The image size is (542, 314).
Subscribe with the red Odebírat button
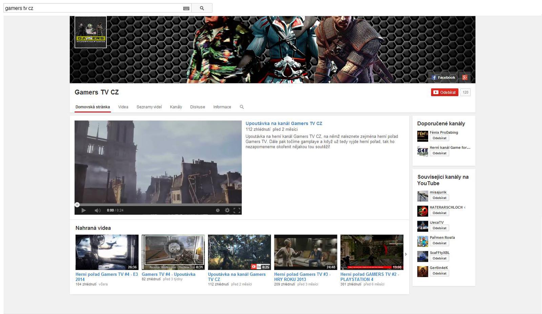tap(444, 92)
